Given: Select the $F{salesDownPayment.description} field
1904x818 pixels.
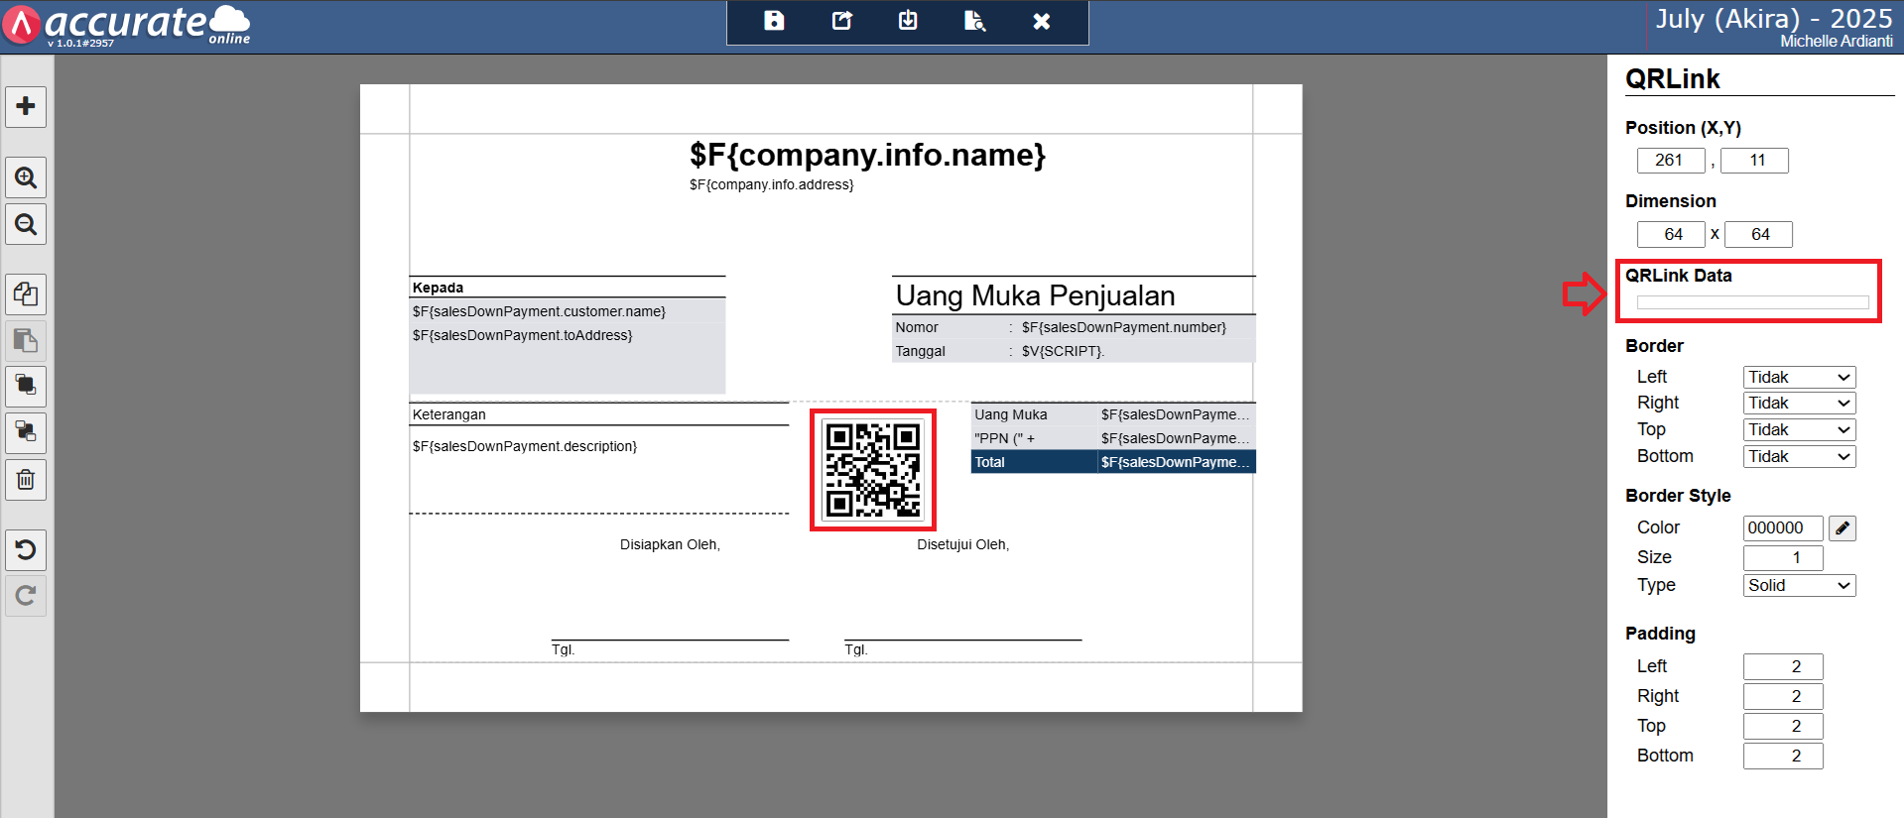Looking at the screenshot, I should [x=525, y=446].
